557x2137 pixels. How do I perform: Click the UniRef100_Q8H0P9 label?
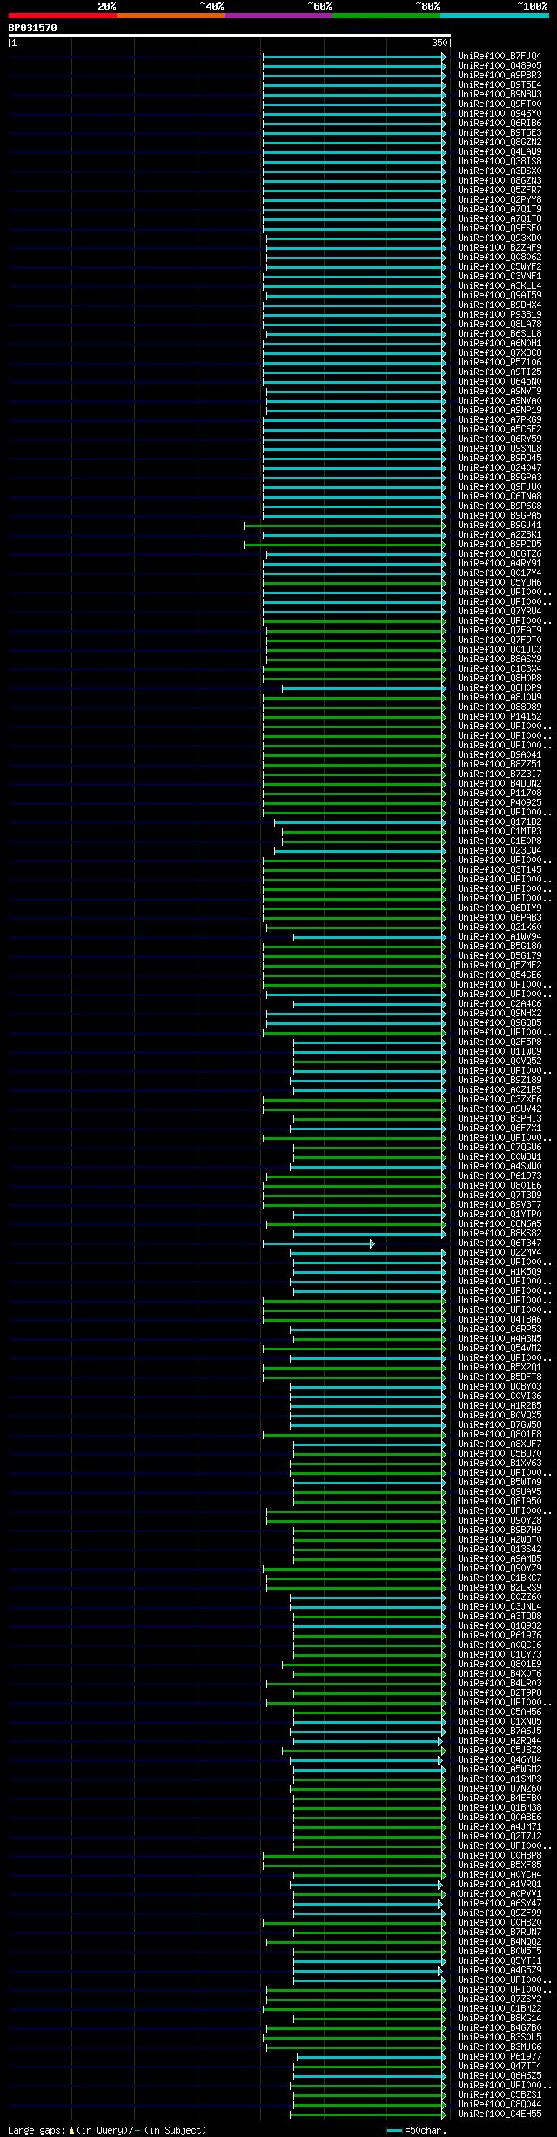tap(500, 687)
